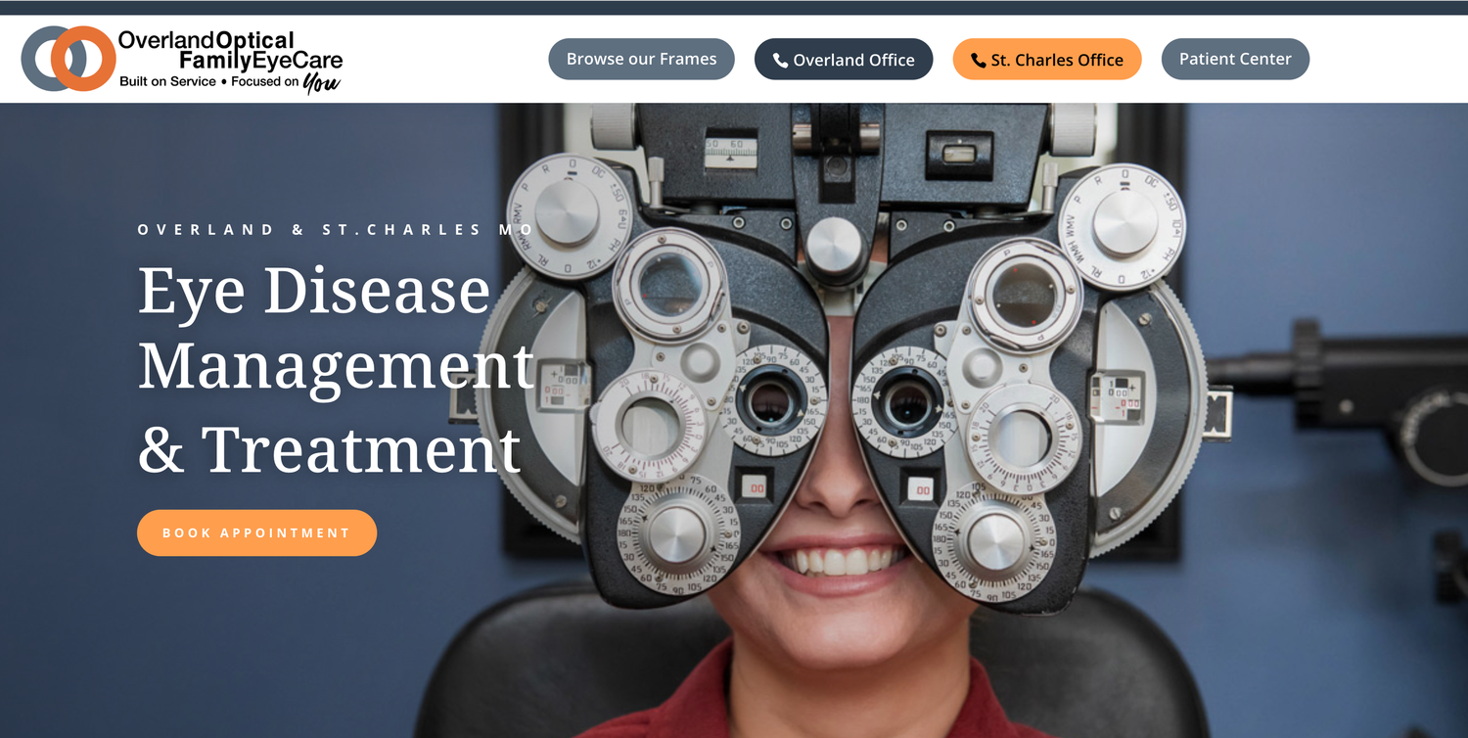Open the Patient Center
Screen dimensions: 1468x738
(1235, 59)
